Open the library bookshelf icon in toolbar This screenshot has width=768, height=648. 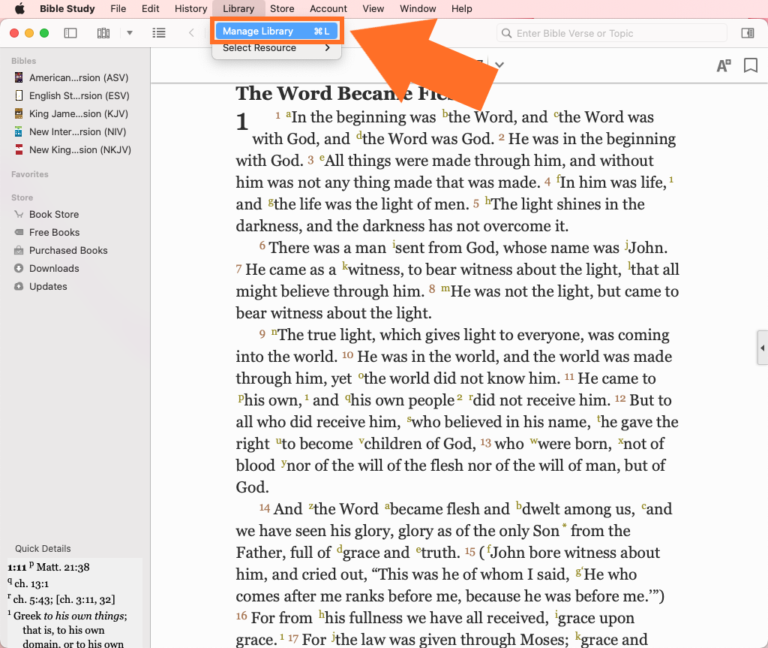tap(103, 33)
